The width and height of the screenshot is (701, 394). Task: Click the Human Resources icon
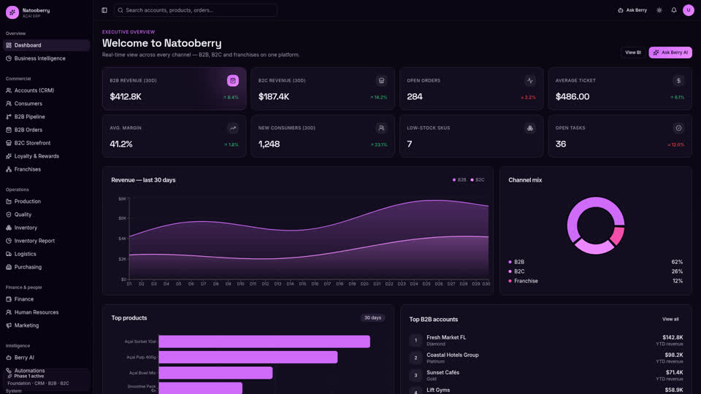tap(9, 312)
